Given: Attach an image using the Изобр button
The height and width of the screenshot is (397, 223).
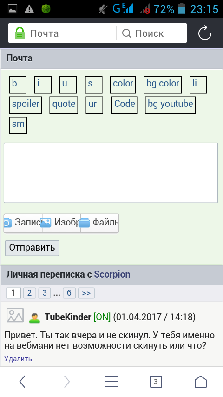Looking at the screenshot, I should pyautogui.click(x=61, y=223).
